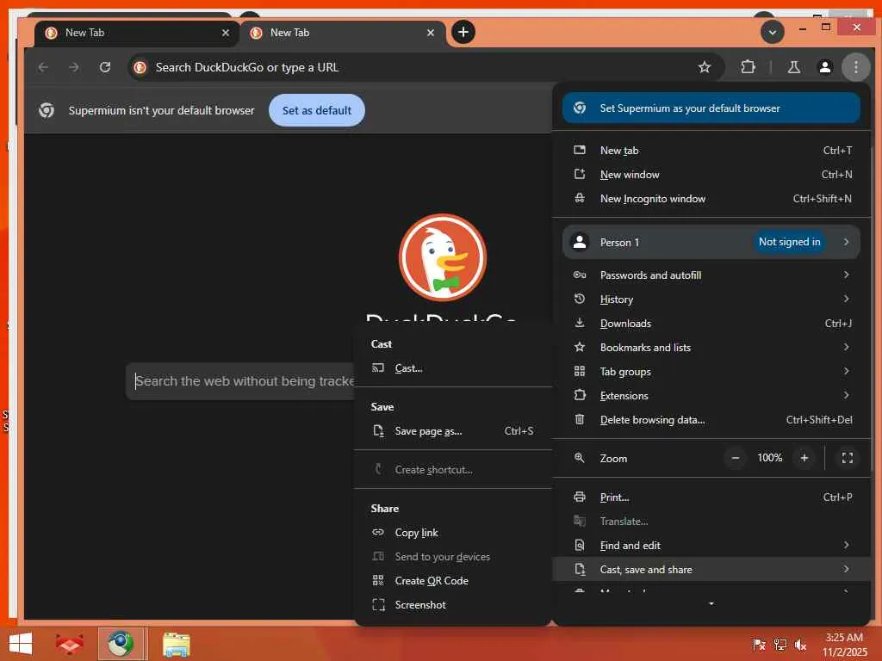Click the Translate menu entry
Screen dimensions: 882x661
click(711, 521)
